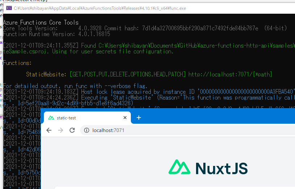Viewport: 295px width, 189px height.
Task: Click 'Using for user secrets file configuration.' text
Action: pos(113,51)
